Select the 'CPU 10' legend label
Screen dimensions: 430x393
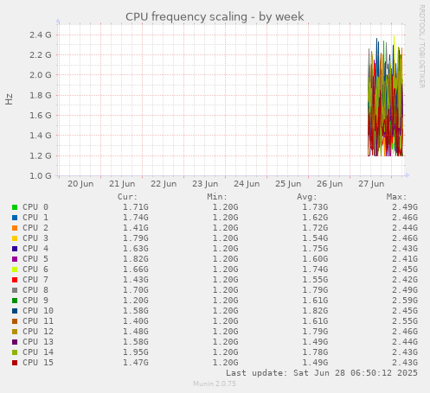38,311
